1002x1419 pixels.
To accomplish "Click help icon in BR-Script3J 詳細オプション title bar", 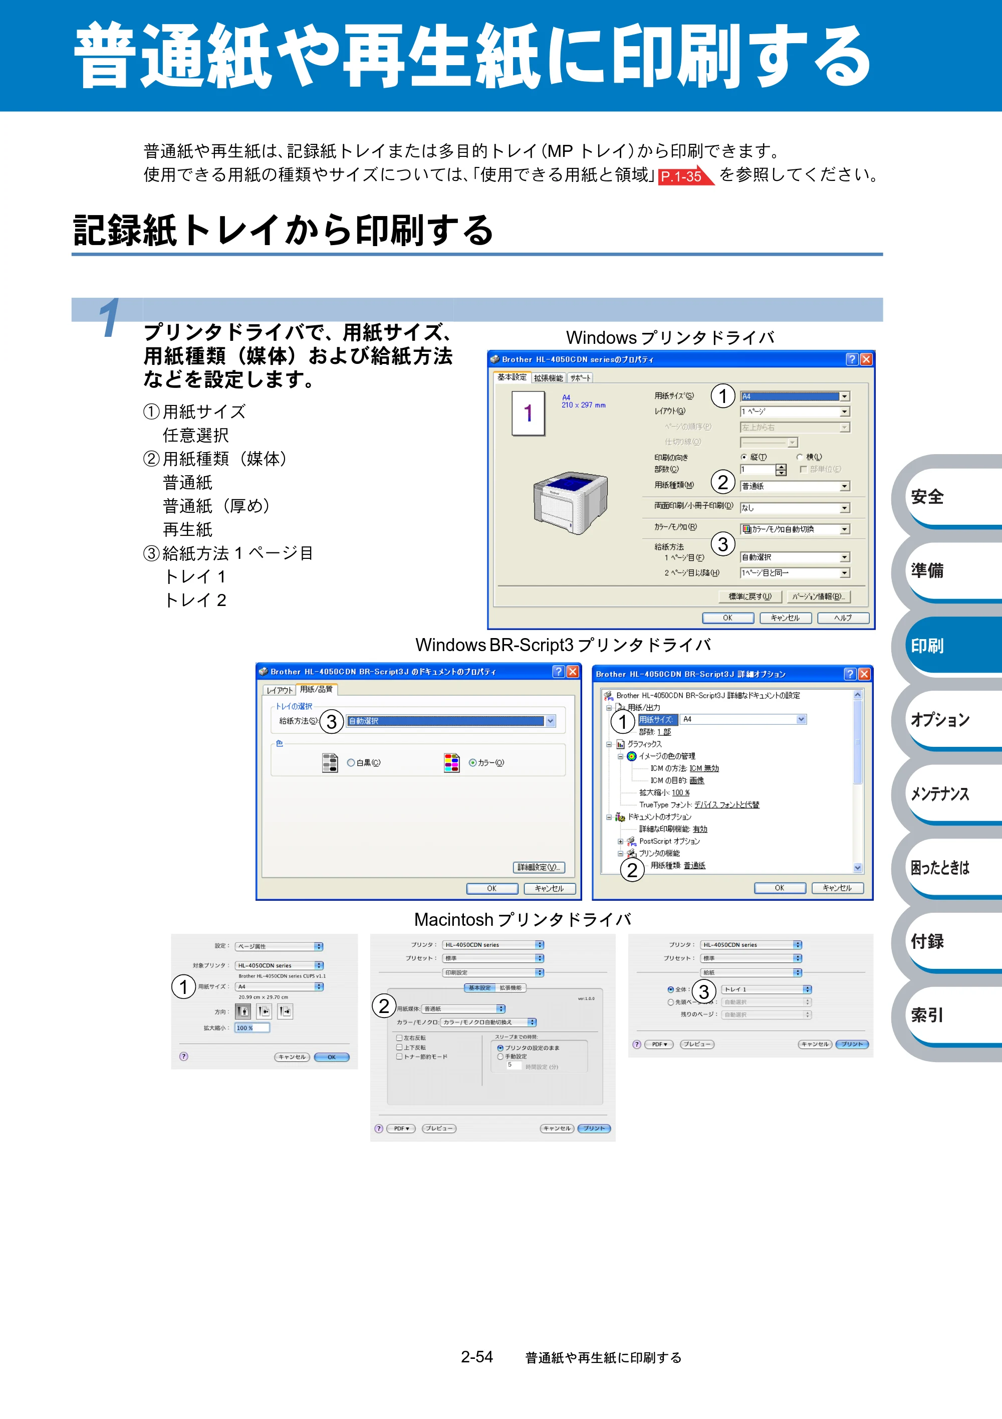I will (850, 674).
